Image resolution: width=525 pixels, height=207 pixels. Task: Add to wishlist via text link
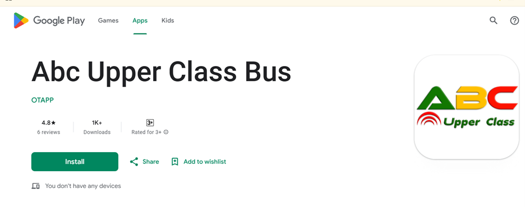pyautogui.click(x=205, y=162)
